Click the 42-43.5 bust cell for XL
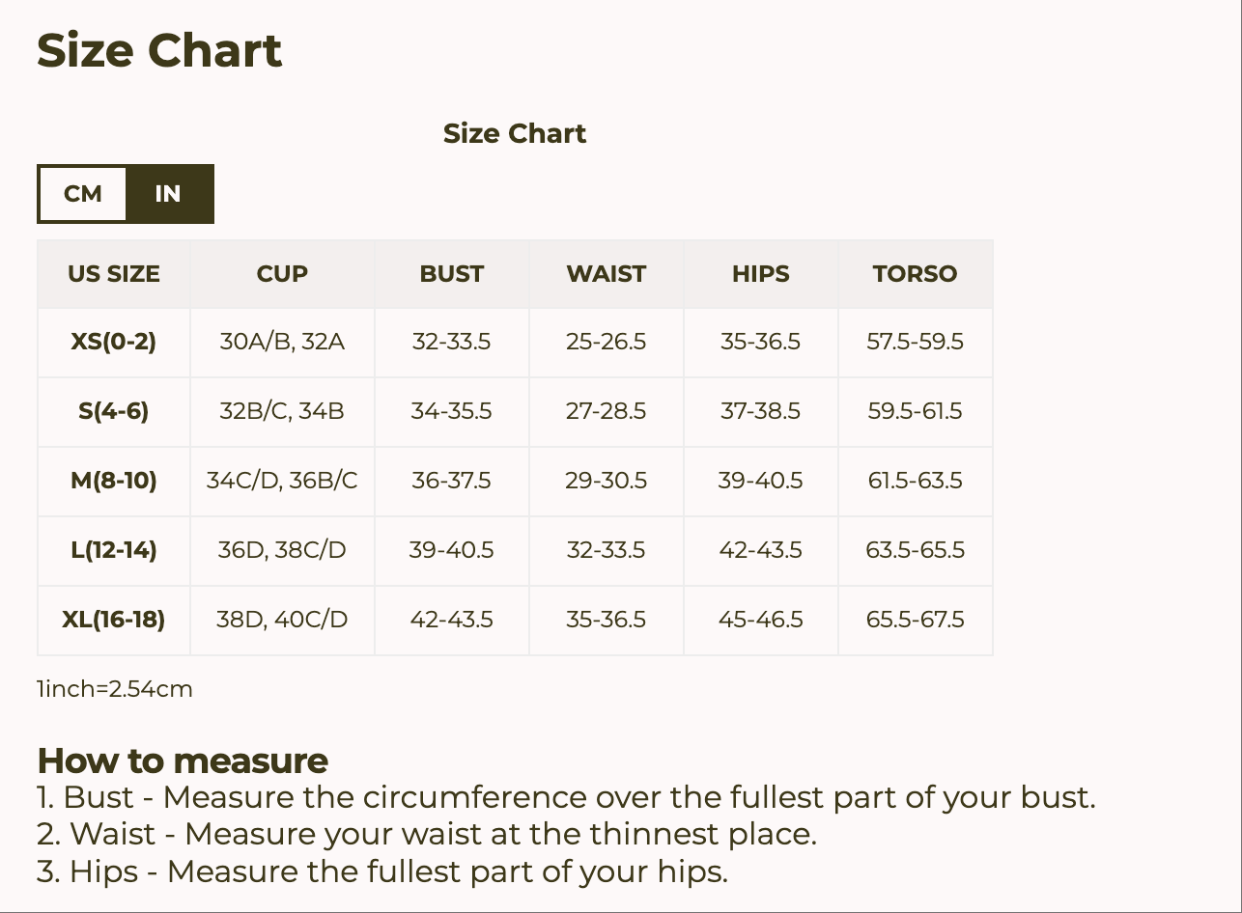The height and width of the screenshot is (913, 1242). pyautogui.click(x=451, y=620)
